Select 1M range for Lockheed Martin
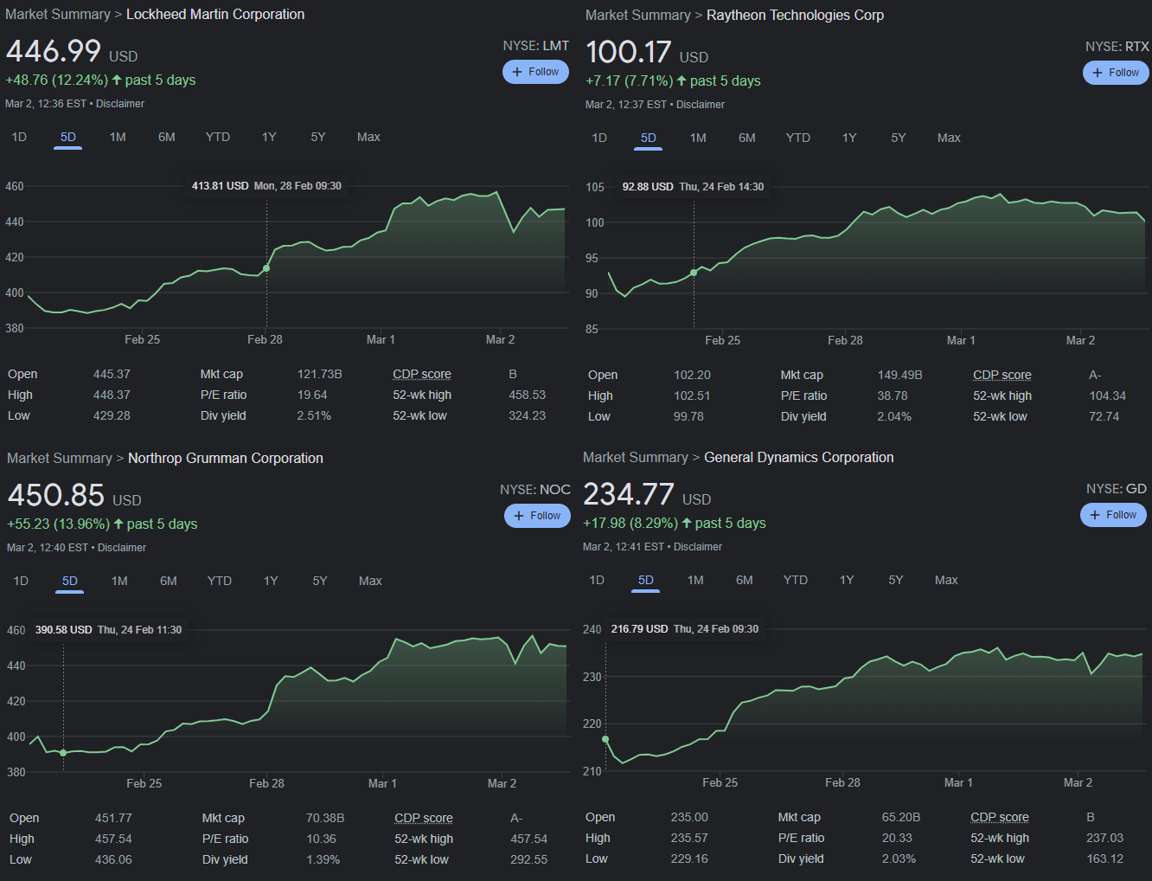This screenshot has height=881, width=1152. (118, 137)
